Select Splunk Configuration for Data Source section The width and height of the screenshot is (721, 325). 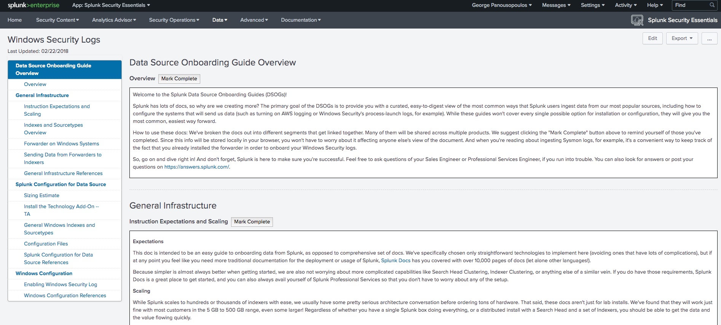(x=61, y=185)
